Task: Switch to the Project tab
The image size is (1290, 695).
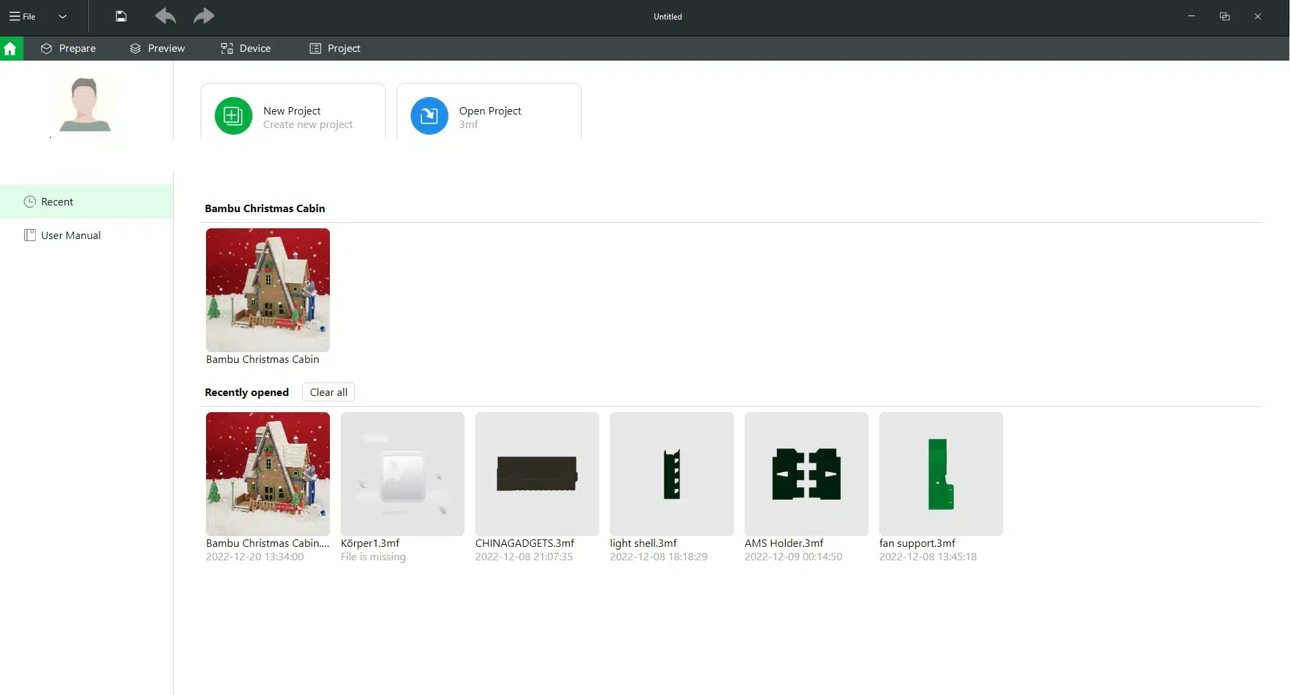Action: pos(335,48)
